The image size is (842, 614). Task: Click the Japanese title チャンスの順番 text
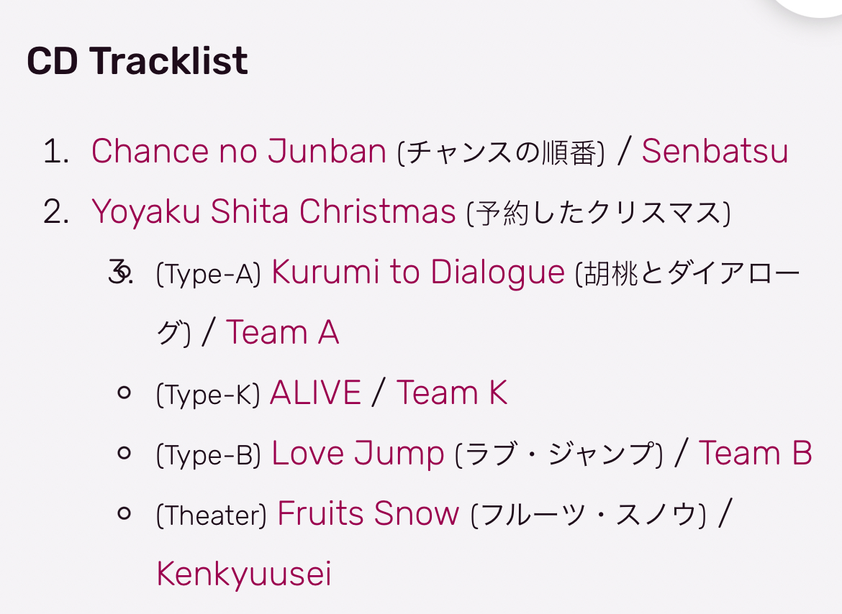click(502, 153)
